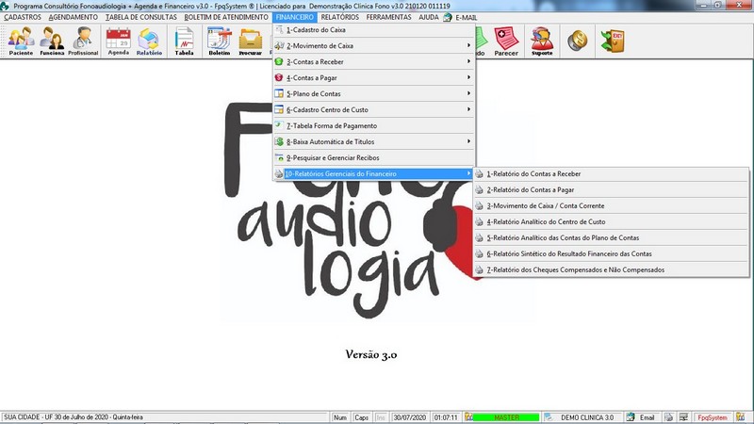Viewport: 754px width, 424px height.
Task: Open the Funciona staff toolbar icon
Action: [52, 41]
